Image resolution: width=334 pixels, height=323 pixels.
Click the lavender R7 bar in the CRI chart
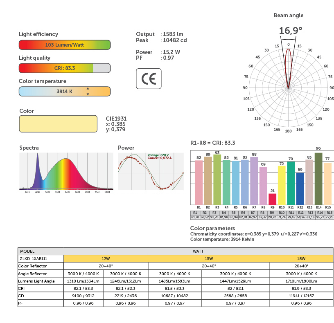(x=254, y=181)
